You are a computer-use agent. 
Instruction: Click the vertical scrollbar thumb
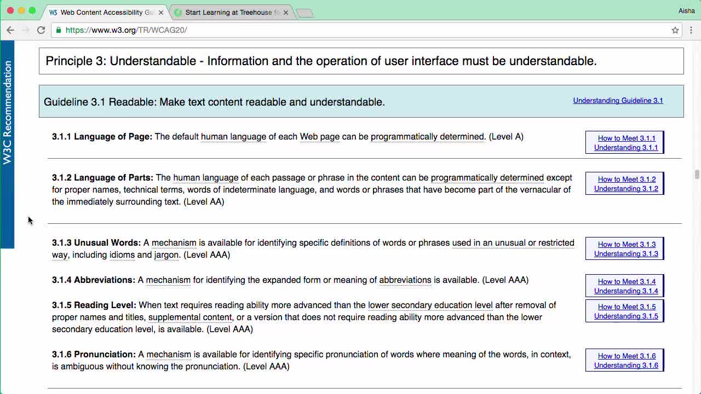(x=697, y=175)
